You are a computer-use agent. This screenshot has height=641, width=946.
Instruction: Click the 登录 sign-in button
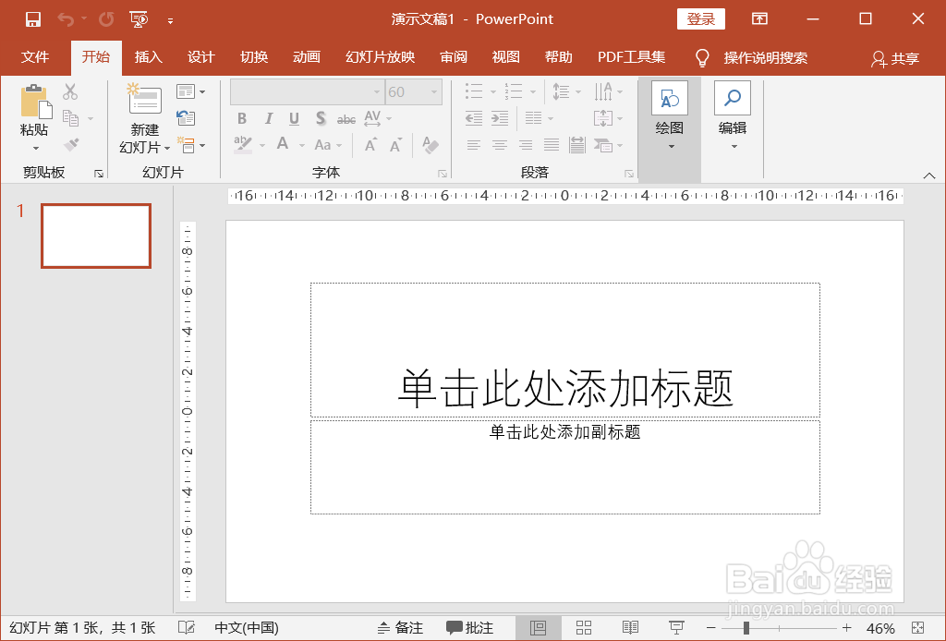tap(701, 19)
